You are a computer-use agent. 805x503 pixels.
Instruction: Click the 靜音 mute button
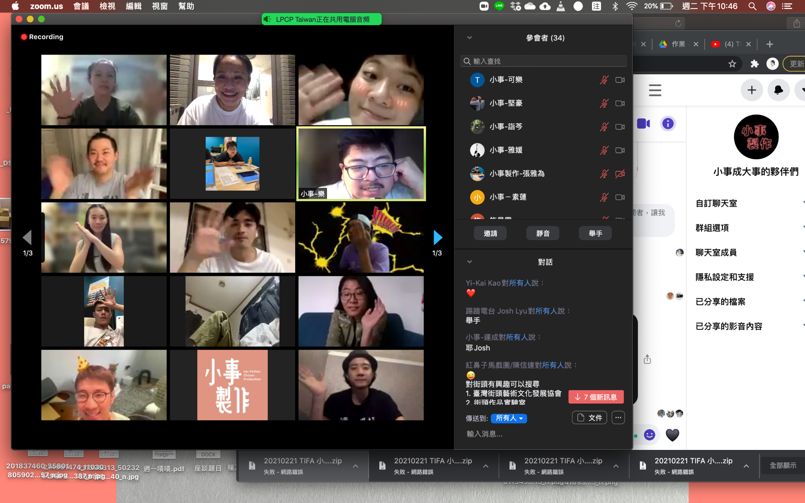pyautogui.click(x=543, y=233)
